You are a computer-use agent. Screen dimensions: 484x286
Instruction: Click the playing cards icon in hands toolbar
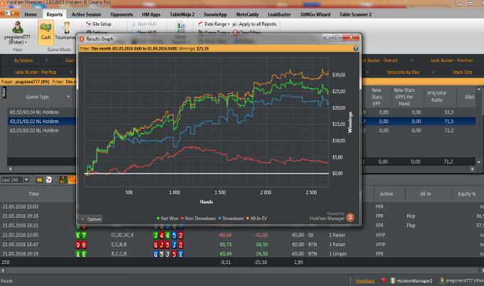49,179
